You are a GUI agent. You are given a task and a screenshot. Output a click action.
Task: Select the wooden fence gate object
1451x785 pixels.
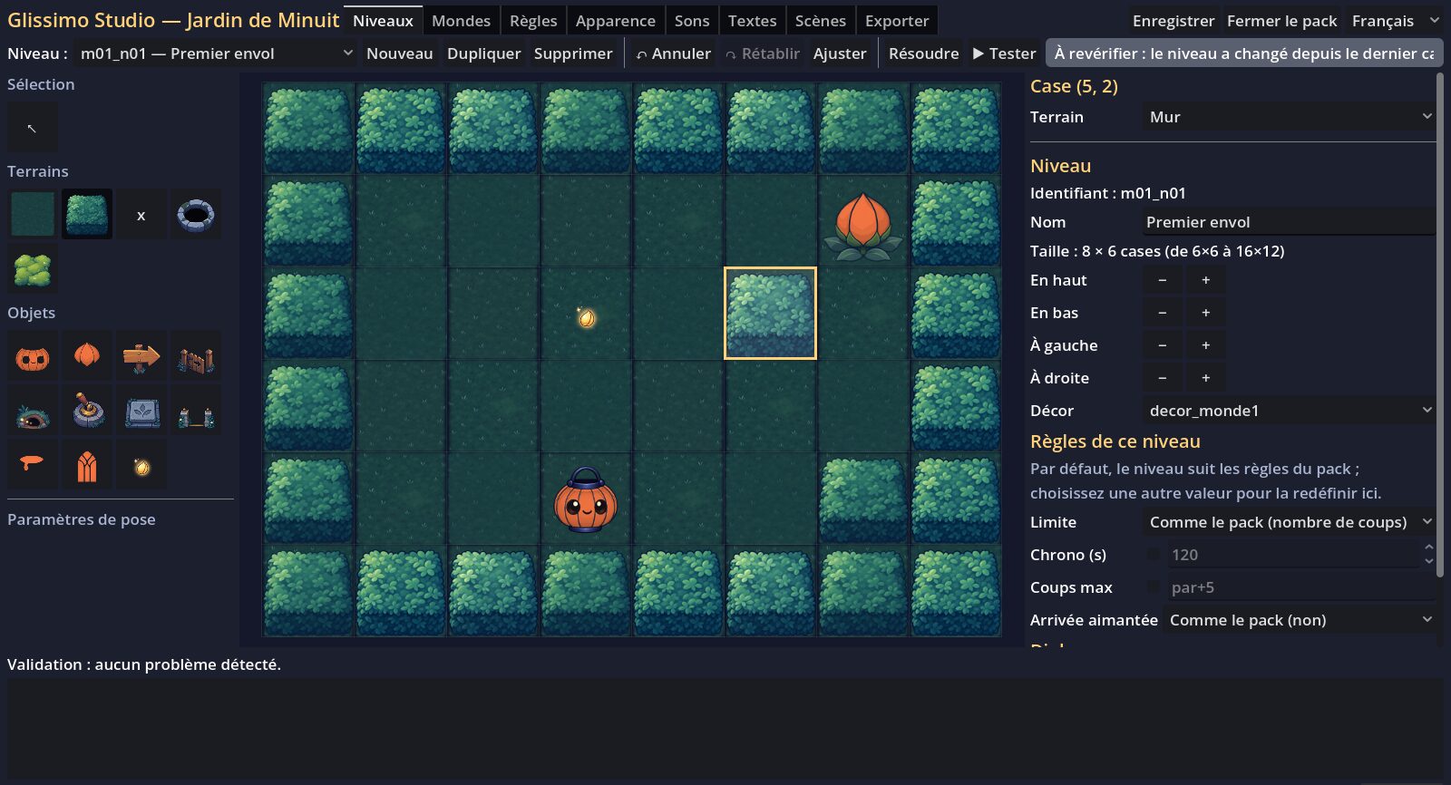196,356
